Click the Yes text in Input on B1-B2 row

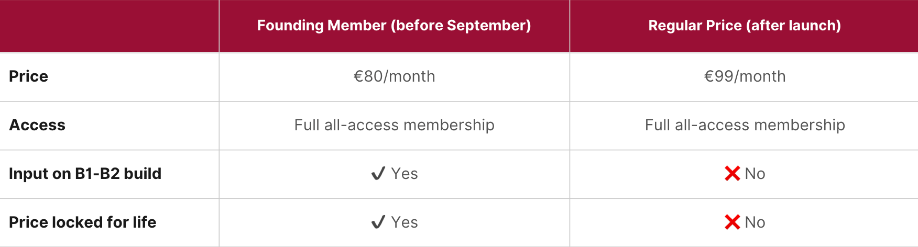coord(405,174)
